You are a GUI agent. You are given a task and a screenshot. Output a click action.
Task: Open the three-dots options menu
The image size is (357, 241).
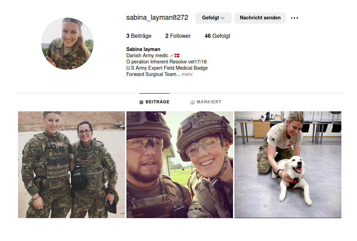(x=294, y=18)
